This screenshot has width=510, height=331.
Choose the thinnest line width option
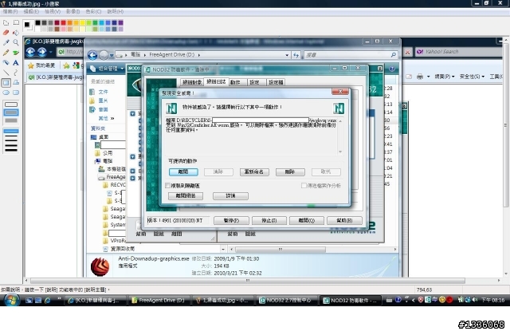[x=11, y=131]
